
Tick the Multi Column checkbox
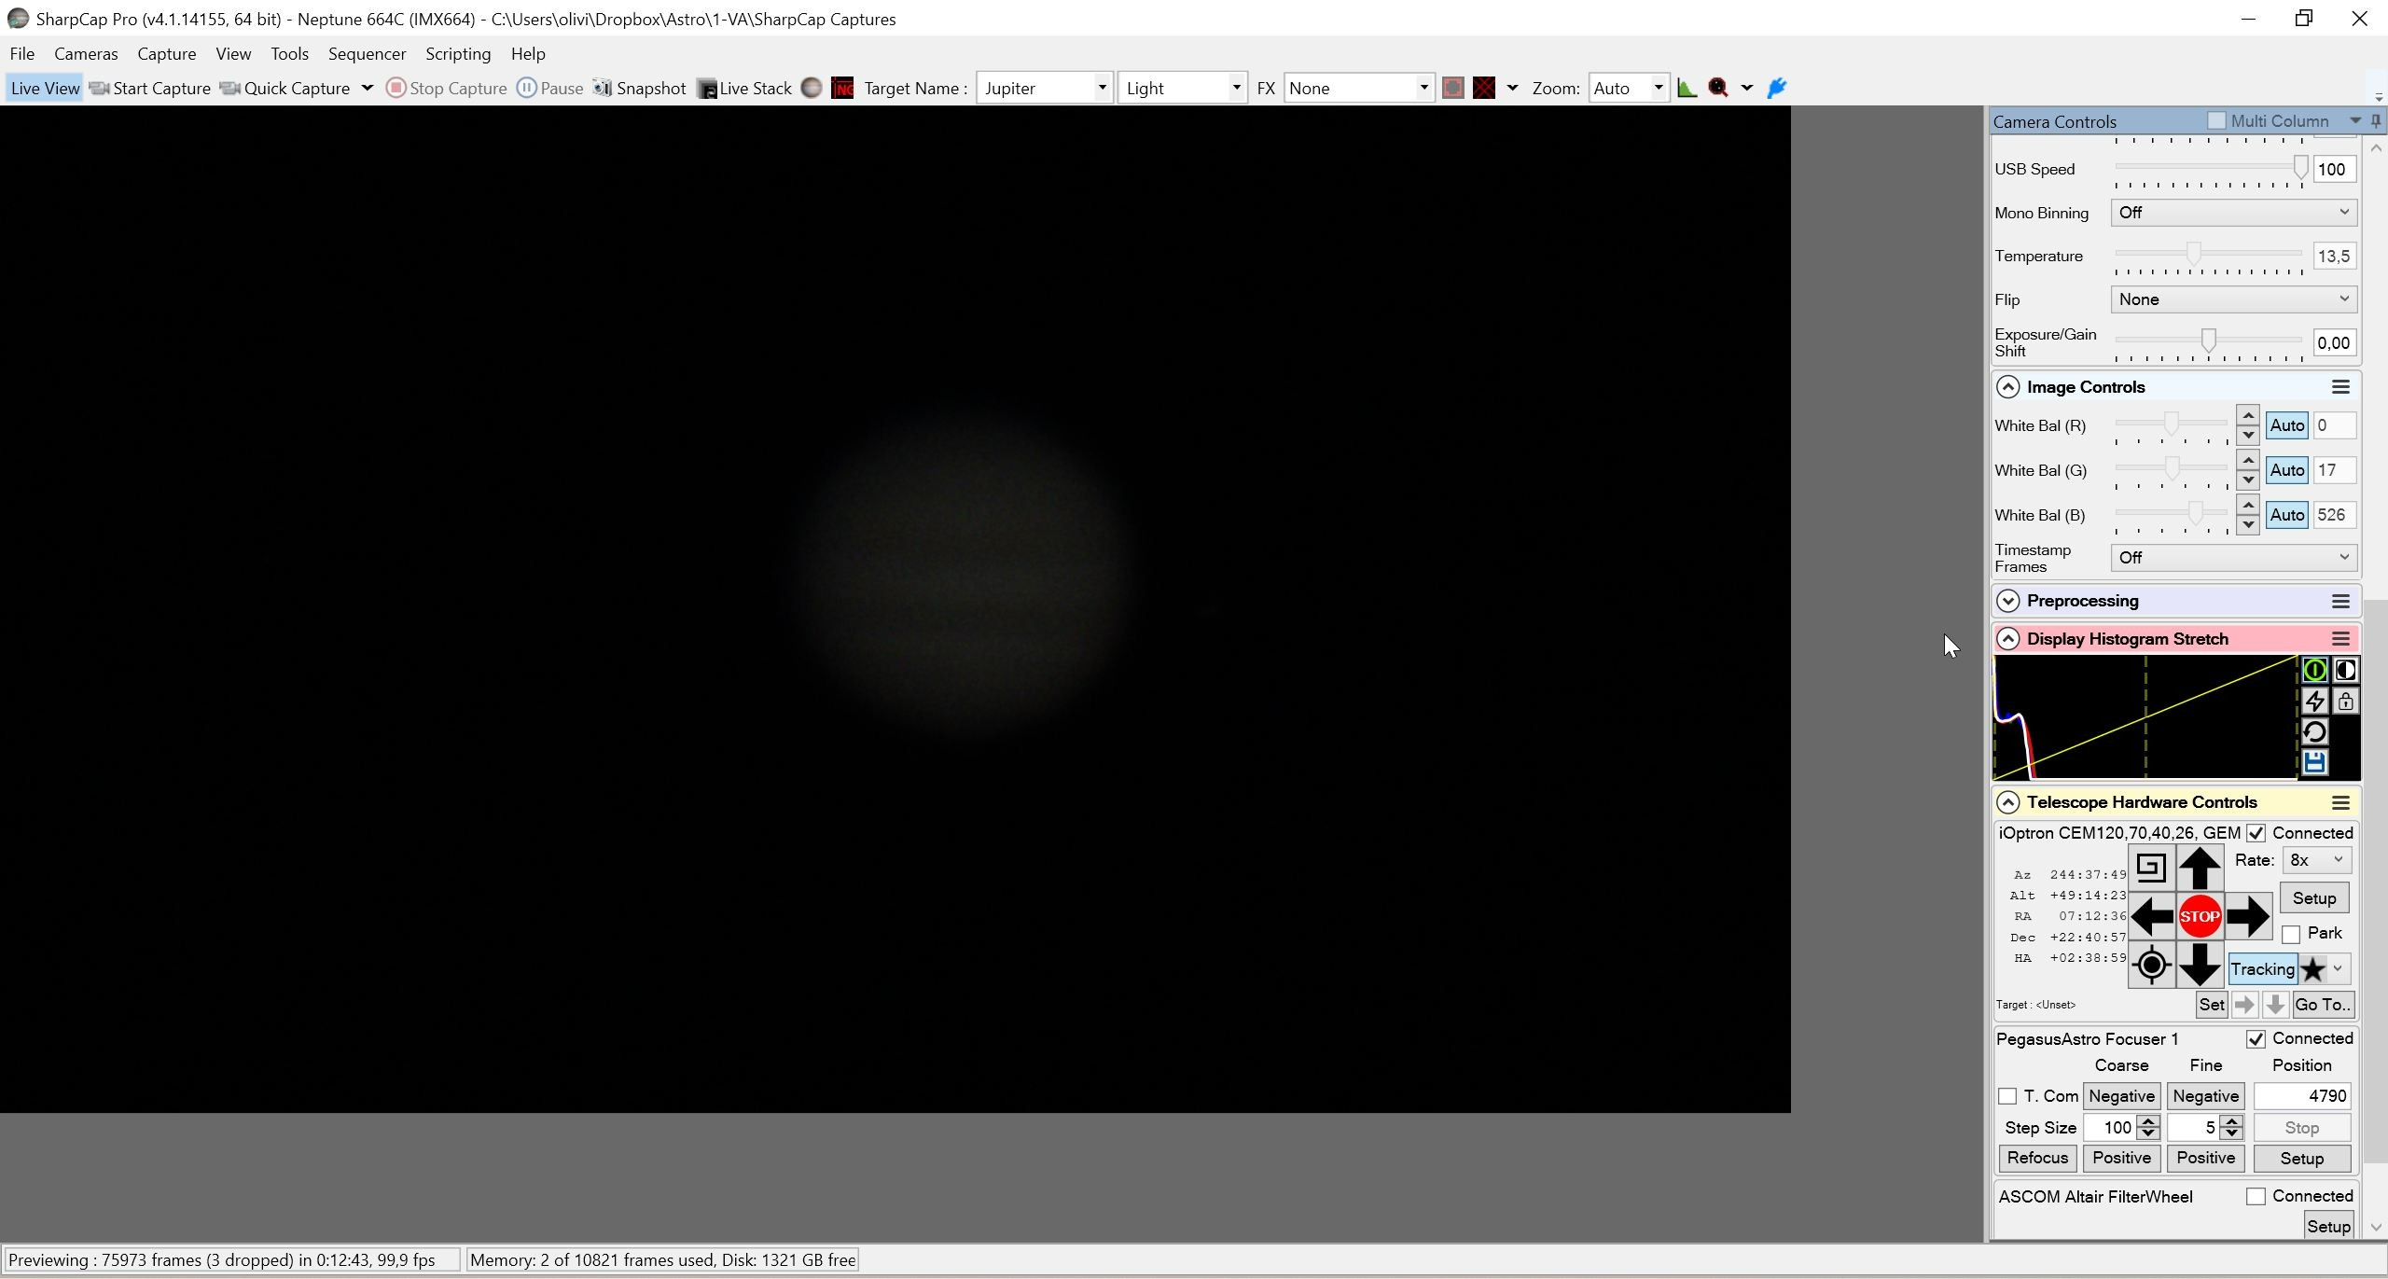2216,120
